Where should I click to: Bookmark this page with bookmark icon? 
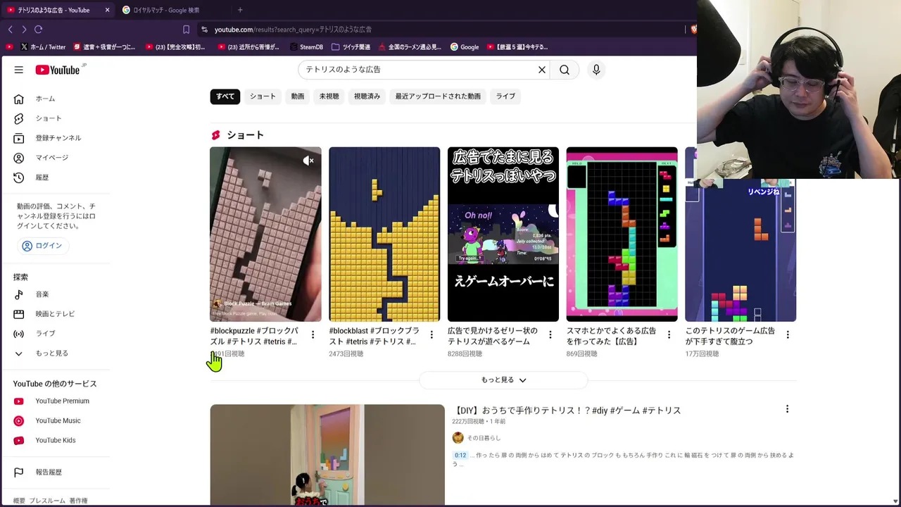tap(186, 30)
